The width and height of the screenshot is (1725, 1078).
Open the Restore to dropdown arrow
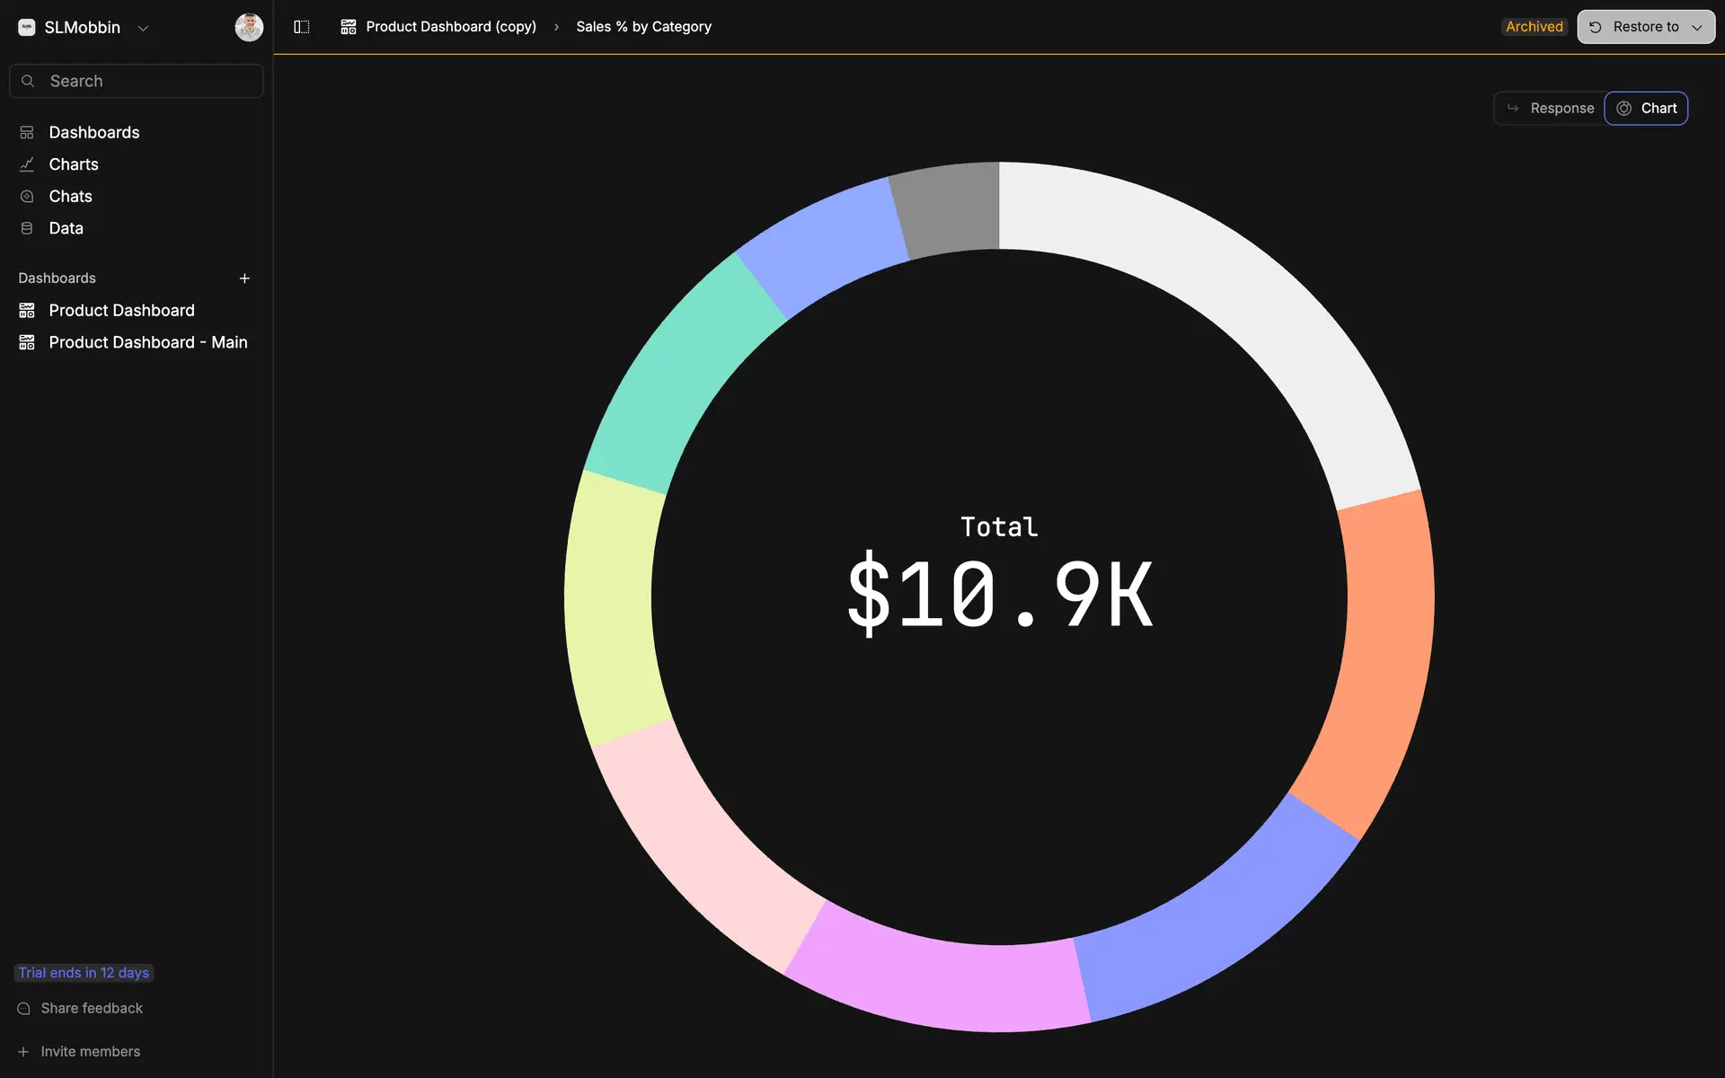(1697, 27)
